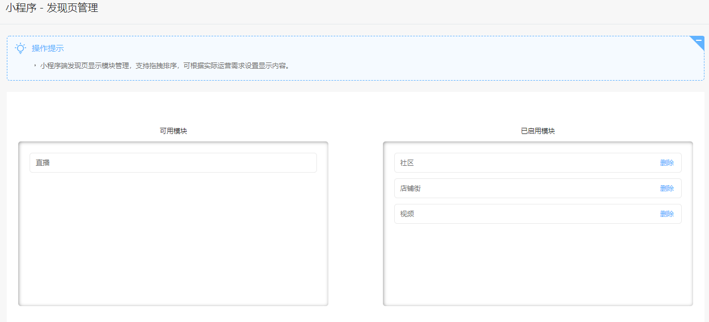Click 删除 for the 店铺街 module
Screen dimensions: 709x322
pos(667,188)
